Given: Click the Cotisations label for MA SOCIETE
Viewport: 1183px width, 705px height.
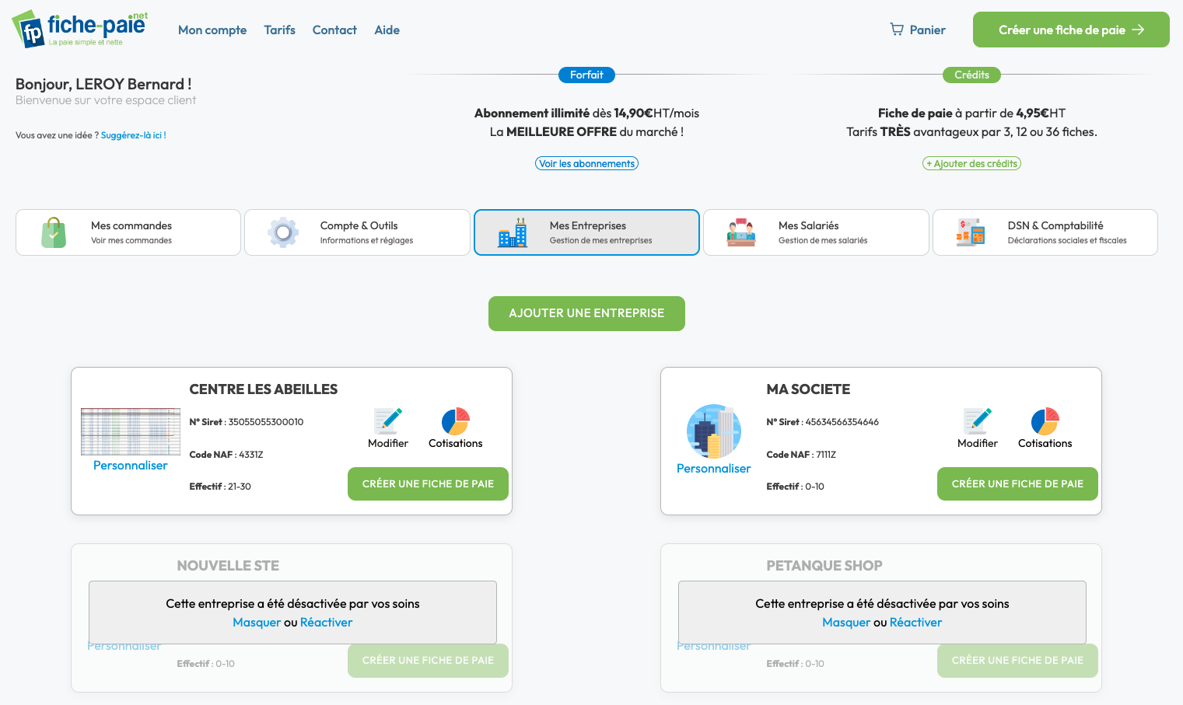Looking at the screenshot, I should [1045, 443].
